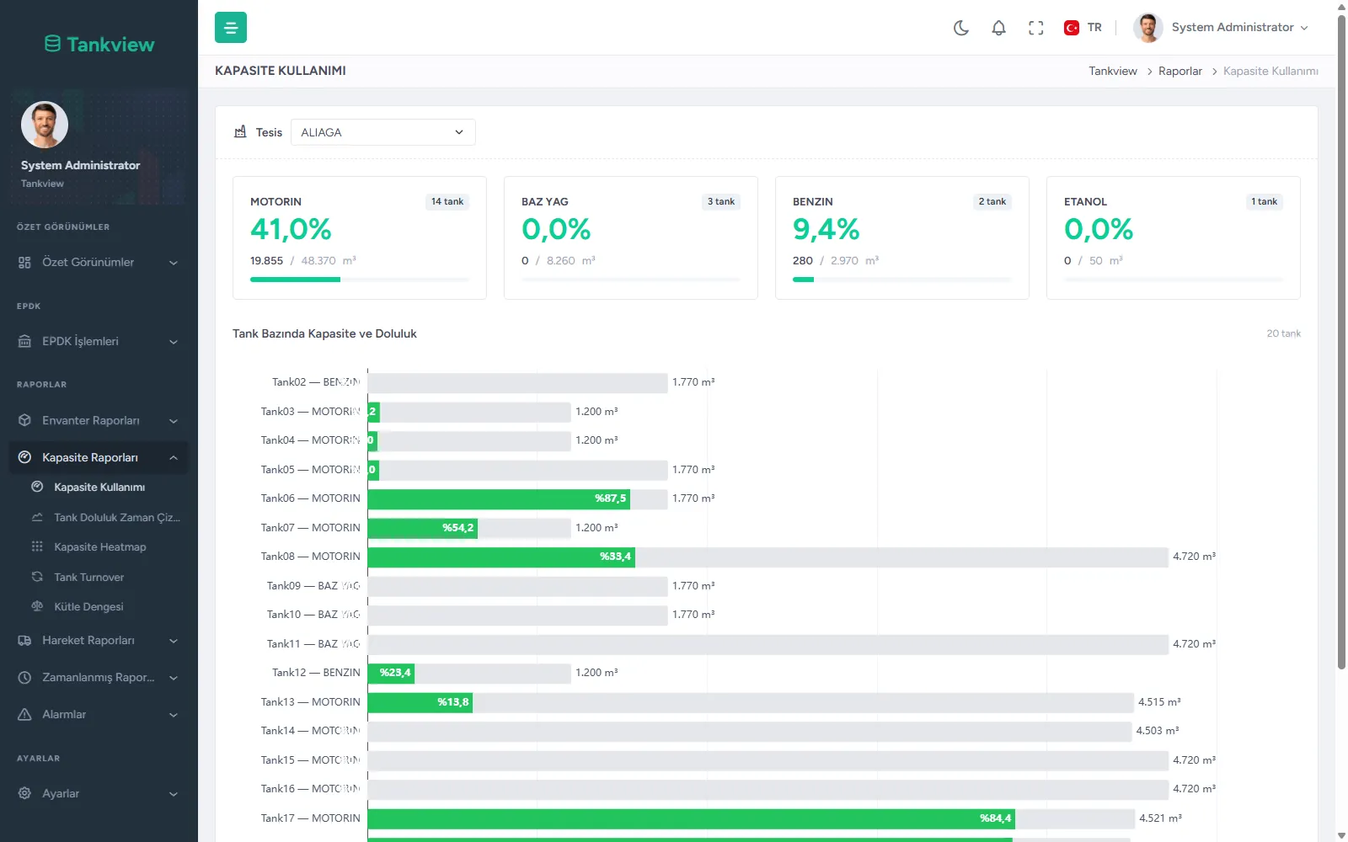Click the top bar user avatar
The width and height of the screenshot is (1348, 842).
(1147, 28)
